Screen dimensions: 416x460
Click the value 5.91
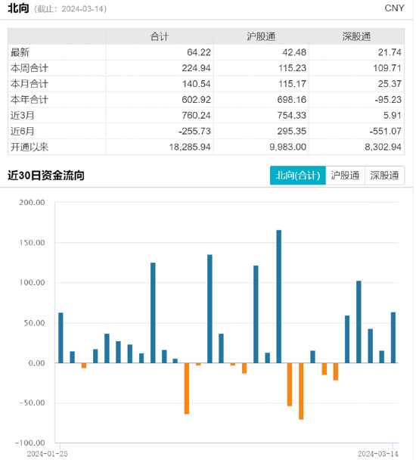[393, 115]
